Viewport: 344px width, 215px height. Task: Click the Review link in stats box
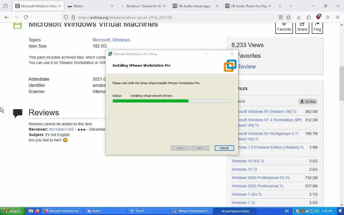pos(246,66)
